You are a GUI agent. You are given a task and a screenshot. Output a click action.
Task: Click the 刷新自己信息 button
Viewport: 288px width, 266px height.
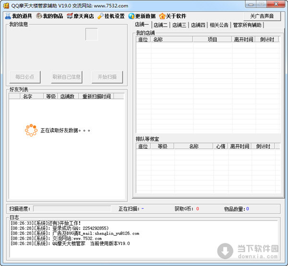click(x=67, y=77)
